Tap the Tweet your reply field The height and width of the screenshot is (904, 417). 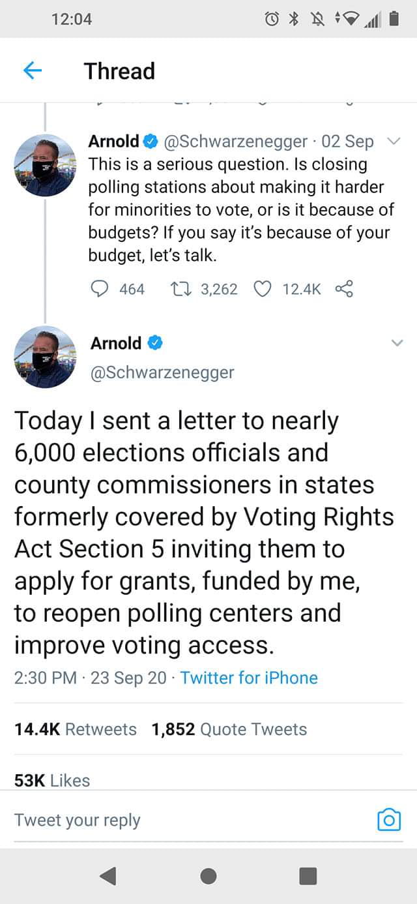tap(182, 820)
